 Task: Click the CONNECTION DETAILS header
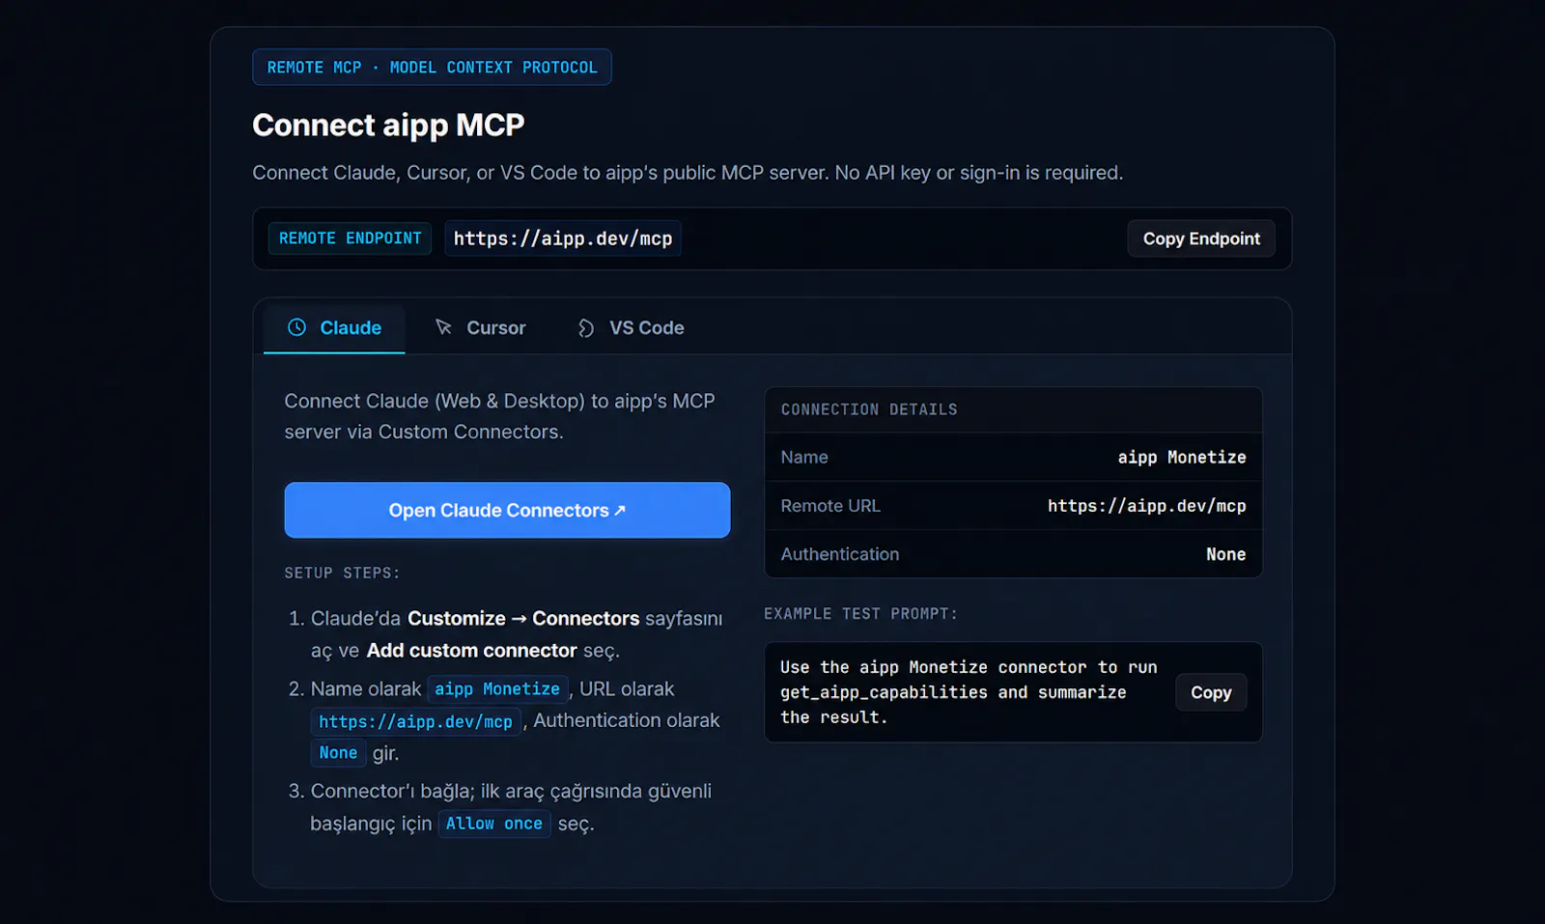click(869, 409)
